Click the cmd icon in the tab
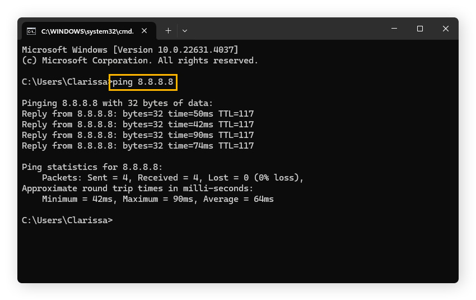 pyautogui.click(x=32, y=31)
